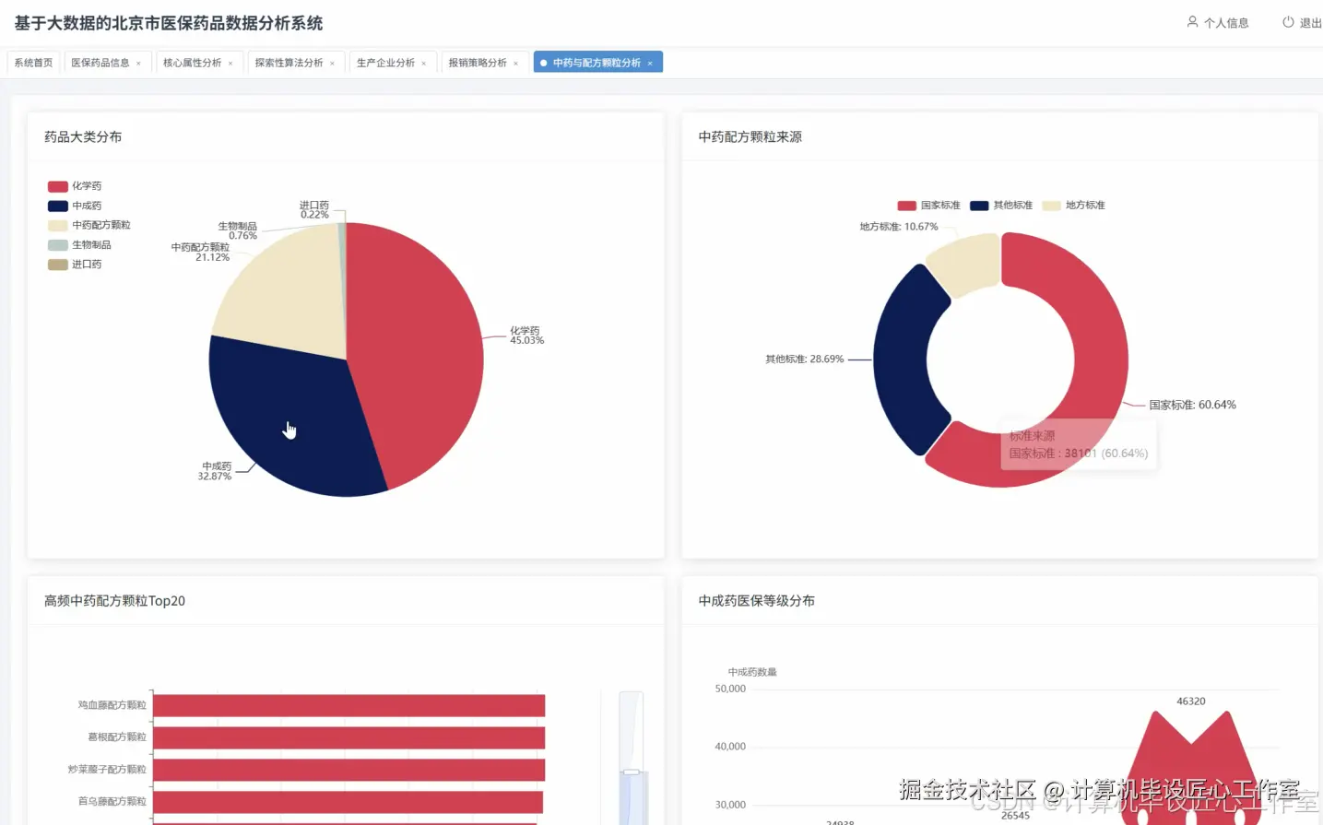Select the active 中药与配方颗粒分析 tab
This screenshot has width=1323, height=825.
pyautogui.click(x=597, y=63)
